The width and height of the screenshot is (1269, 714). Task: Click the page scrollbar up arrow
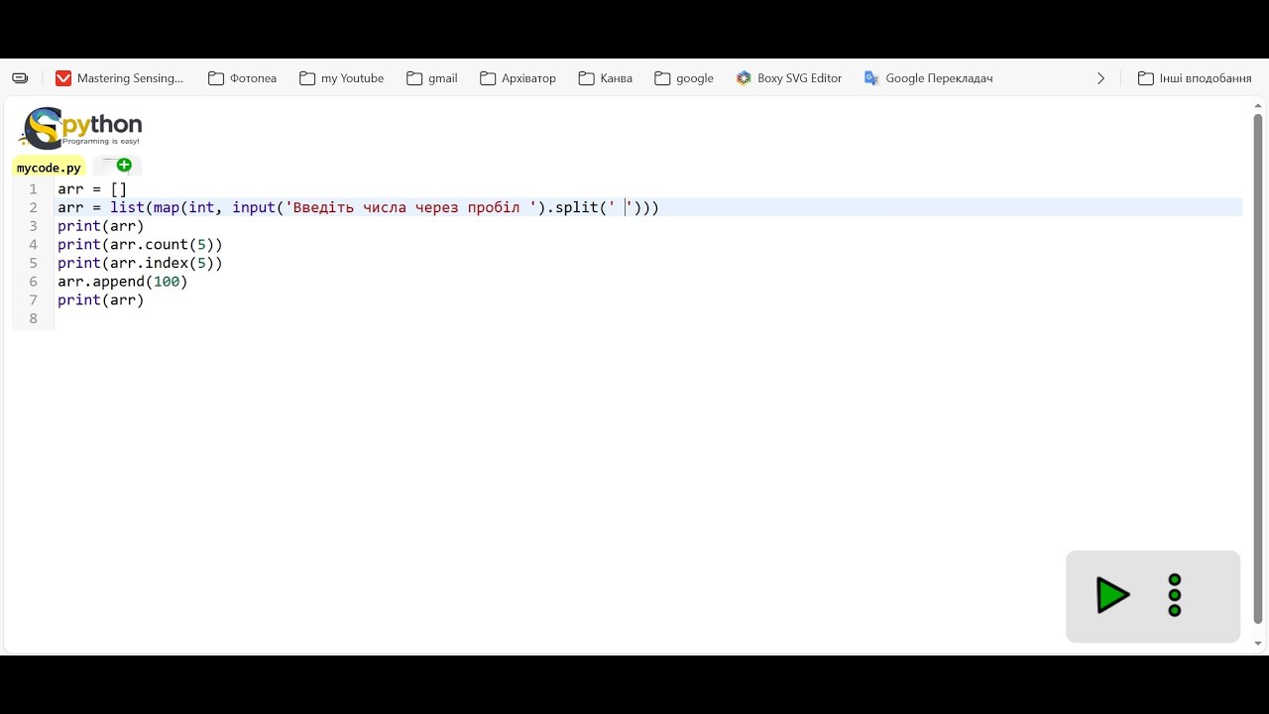[x=1258, y=106]
